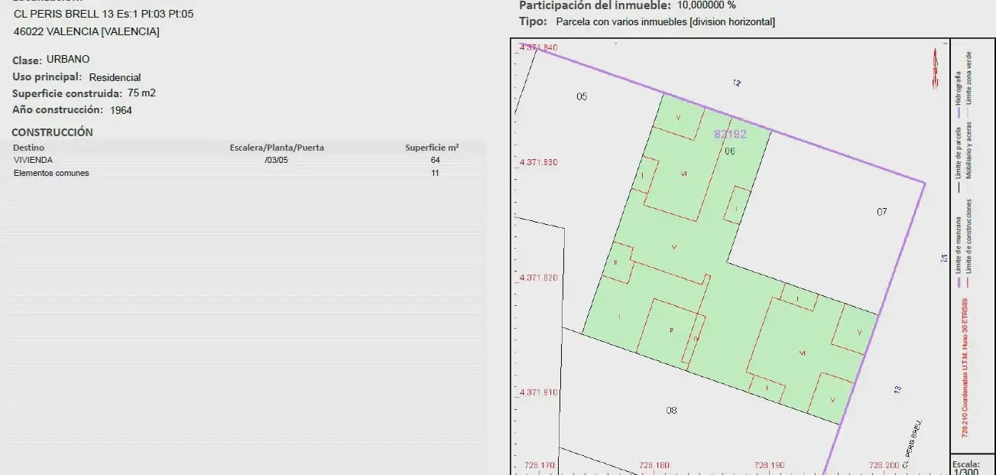The height and width of the screenshot is (475, 996).
Task: Click the X coordinate label '728.190' on map
Action: pos(769,465)
